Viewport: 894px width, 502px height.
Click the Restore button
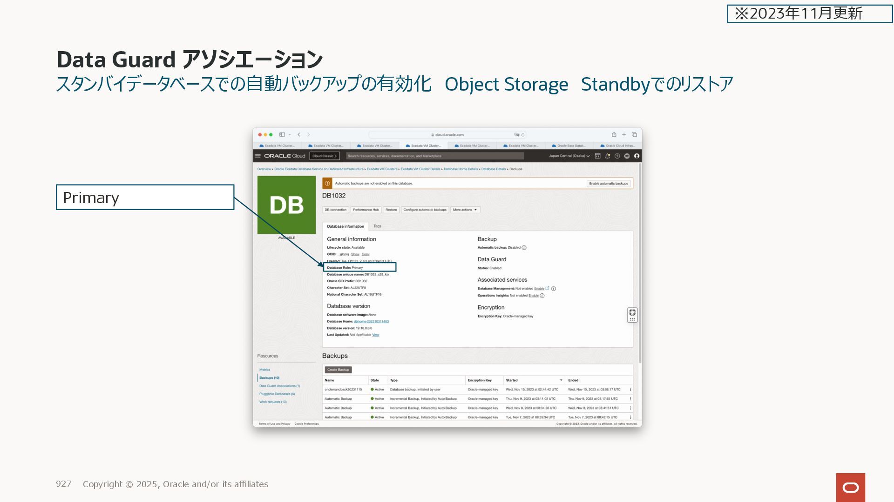point(391,210)
